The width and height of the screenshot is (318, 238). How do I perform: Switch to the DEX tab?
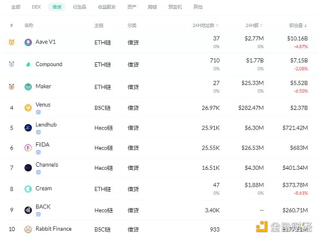tap(36, 7)
